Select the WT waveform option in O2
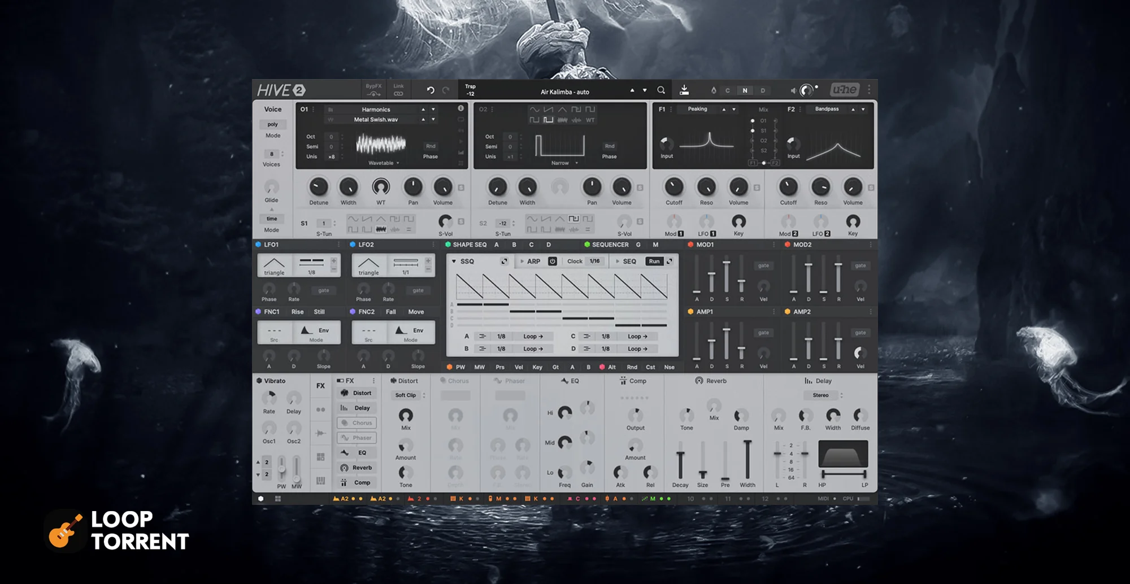 click(590, 120)
